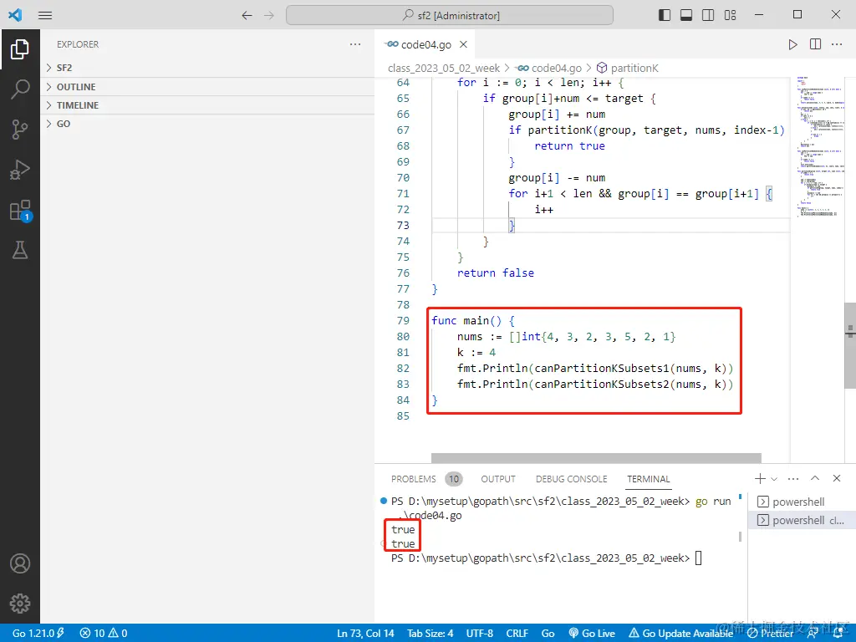Open the Manage gear menu
The width and height of the screenshot is (856, 642).
[20, 604]
